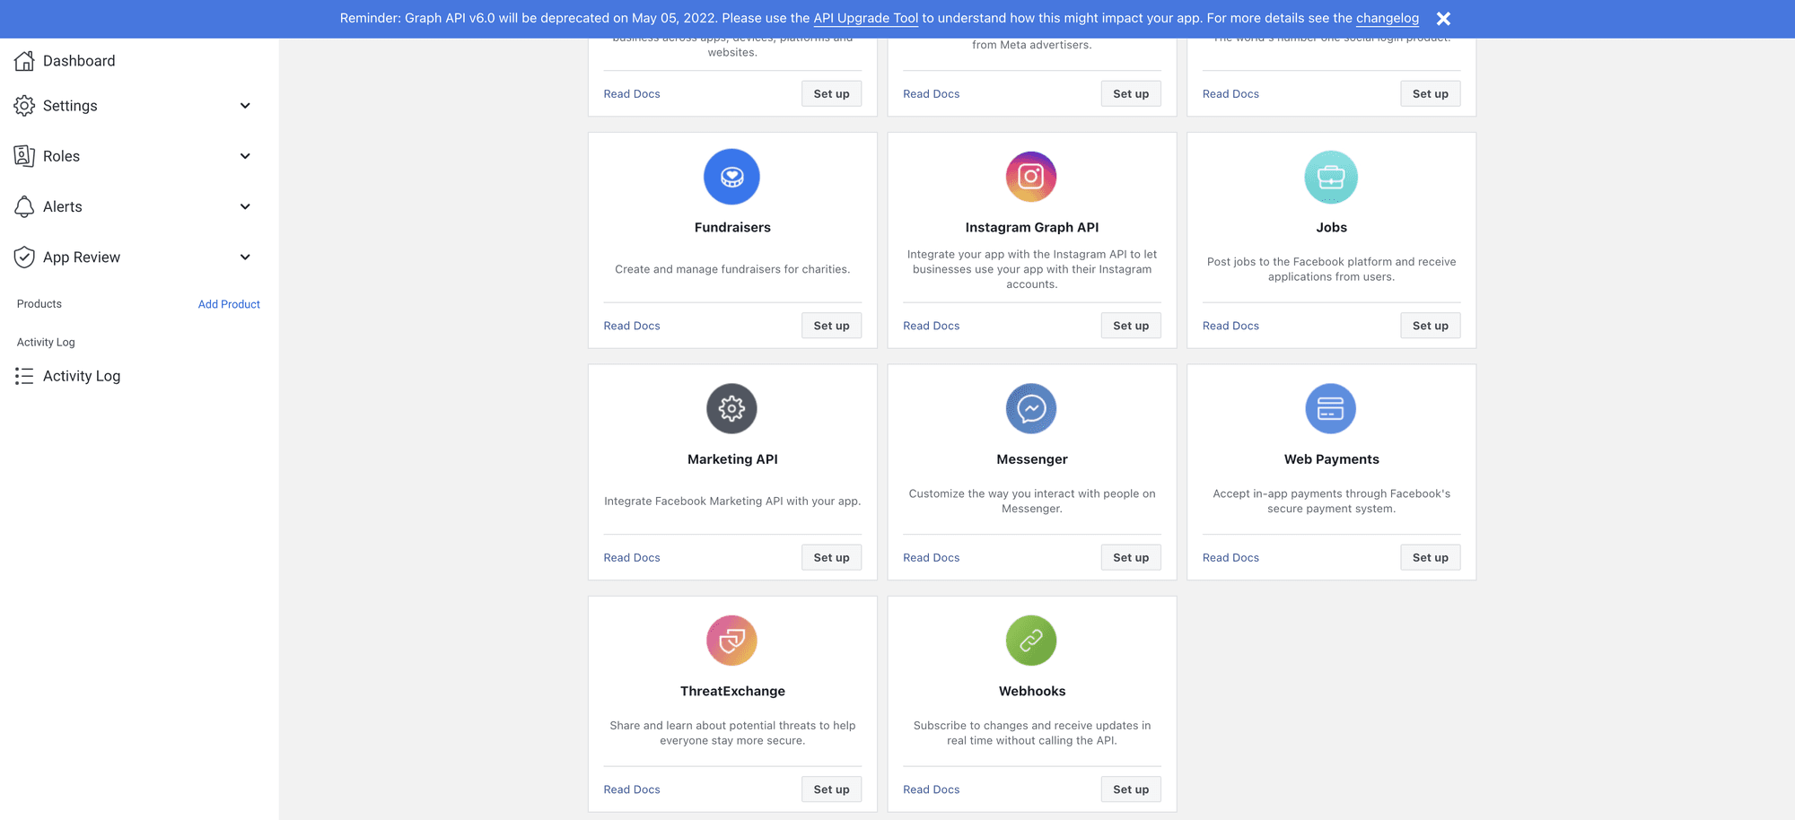1795x820 pixels.
Task: Click the 'Instagram Graph API' card title
Action: 1032,227
